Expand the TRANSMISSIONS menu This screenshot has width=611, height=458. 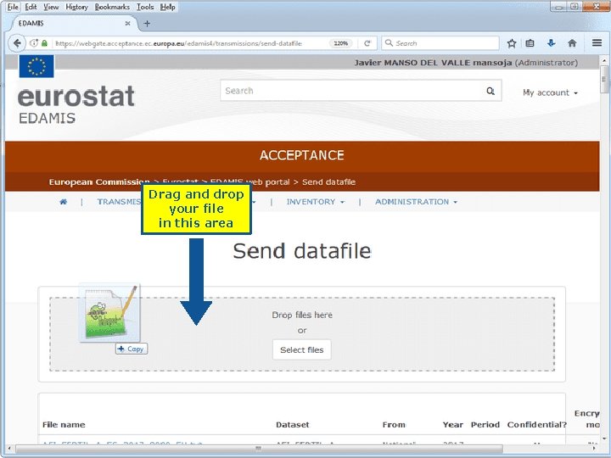(120, 202)
